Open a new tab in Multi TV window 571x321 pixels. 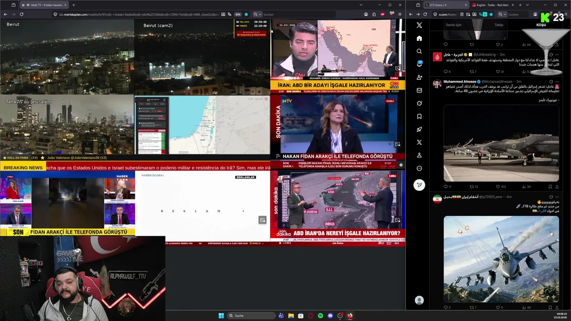click(x=74, y=5)
